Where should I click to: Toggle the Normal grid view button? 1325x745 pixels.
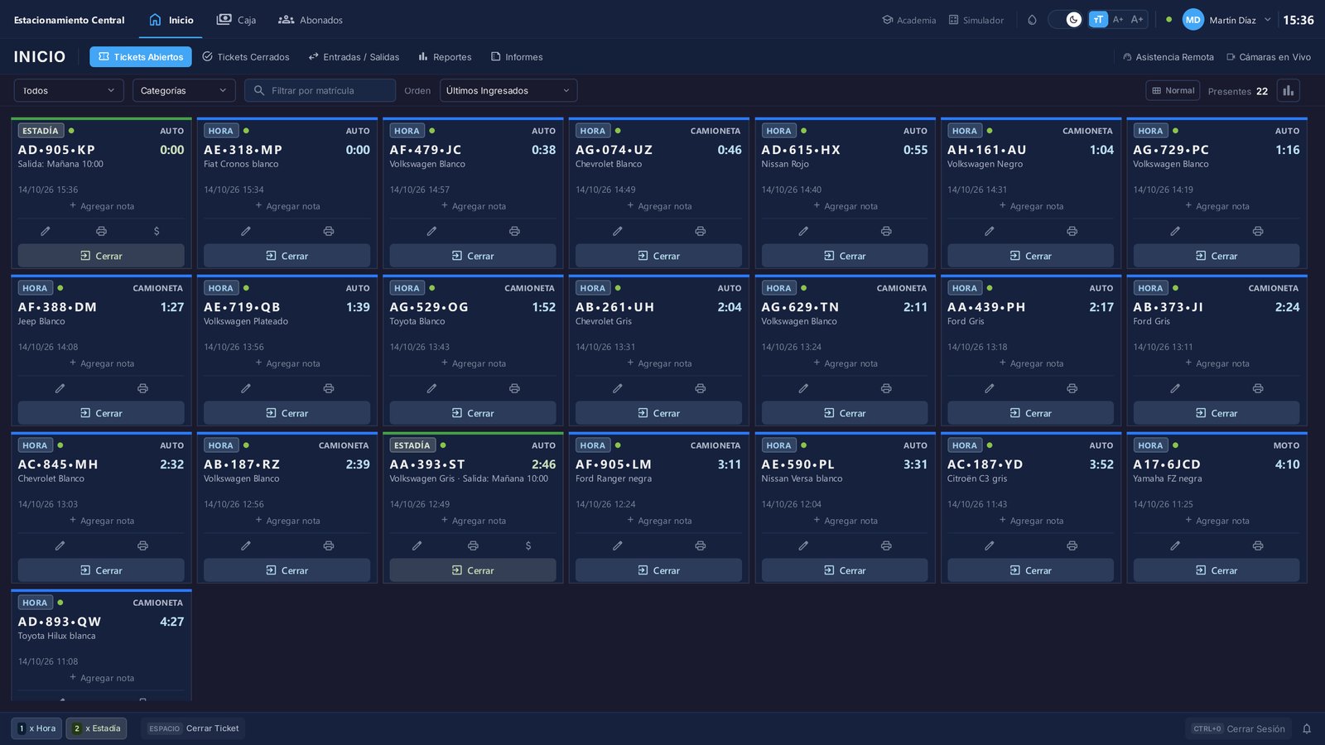click(1173, 90)
